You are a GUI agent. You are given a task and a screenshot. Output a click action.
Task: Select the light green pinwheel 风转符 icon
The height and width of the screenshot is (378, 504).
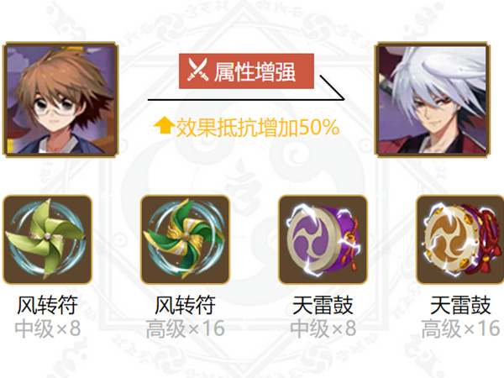[48, 239]
